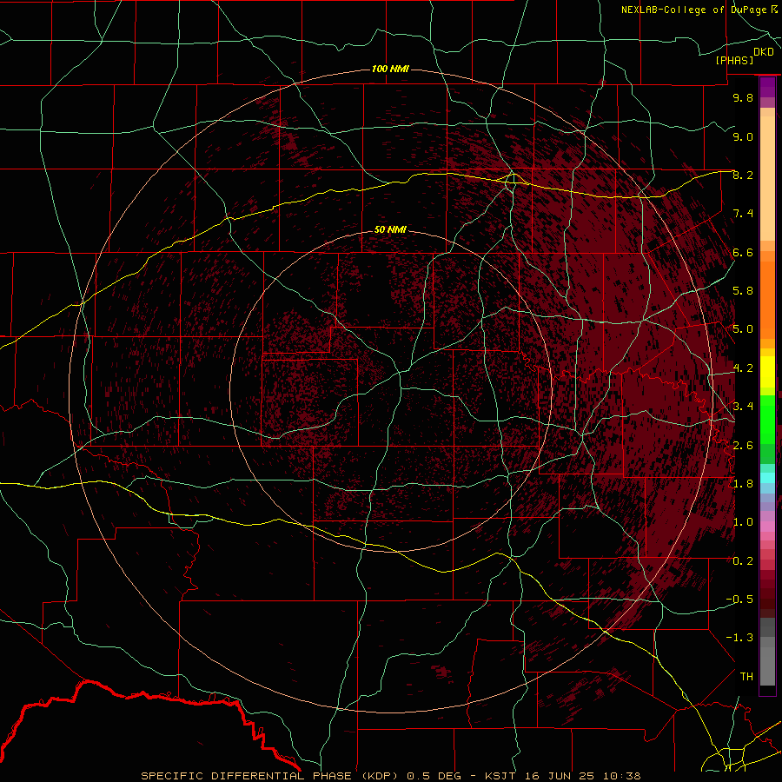The width and height of the screenshot is (782, 782).
Task: Click the 7.4 scale value
Action: (x=743, y=214)
